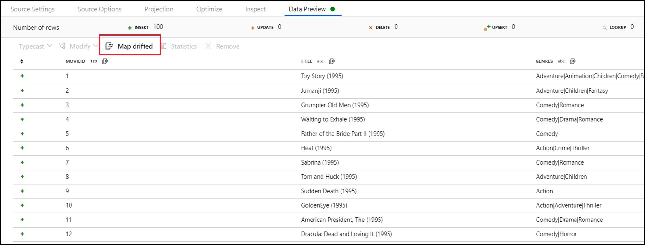
Task: Click the MOVIEID column header
Action: (x=75, y=61)
